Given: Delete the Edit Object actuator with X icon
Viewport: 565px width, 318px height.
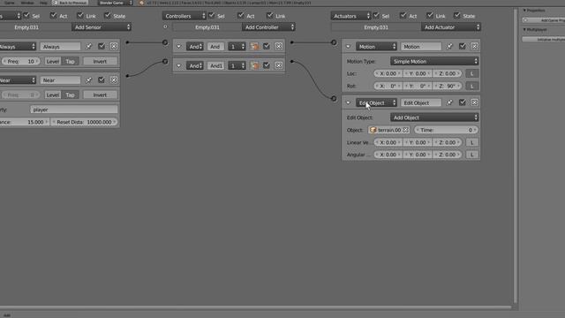Looking at the screenshot, I should click(x=474, y=102).
